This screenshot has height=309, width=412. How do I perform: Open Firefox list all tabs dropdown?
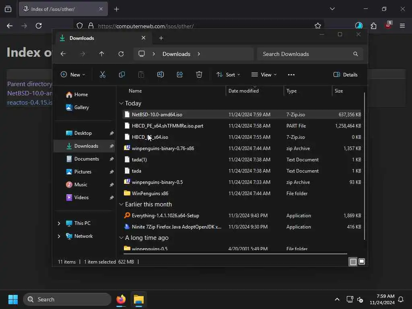[x=332, y=9]
